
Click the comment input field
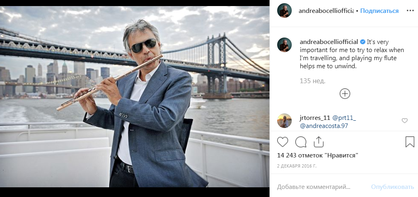(x=319, y=187)
